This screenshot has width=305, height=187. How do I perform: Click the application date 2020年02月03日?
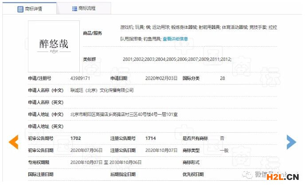click(x=161, y=78)
